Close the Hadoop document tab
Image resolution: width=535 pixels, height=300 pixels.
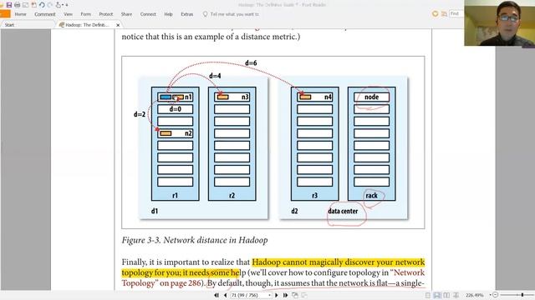coord(118,25)
